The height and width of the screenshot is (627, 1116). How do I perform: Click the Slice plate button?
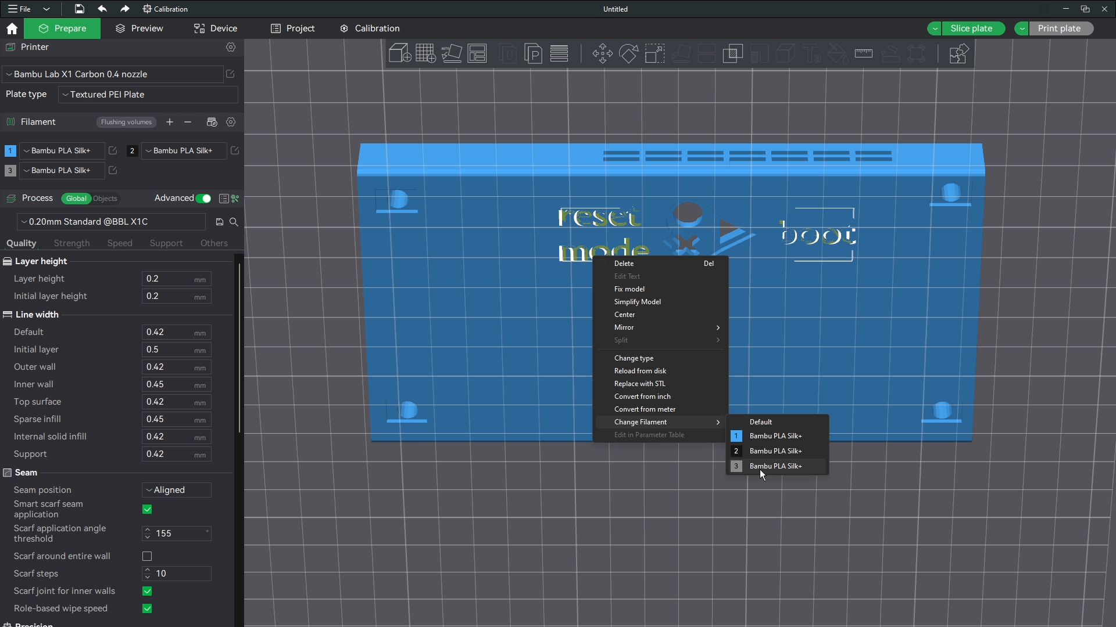[x=971, y=28]
